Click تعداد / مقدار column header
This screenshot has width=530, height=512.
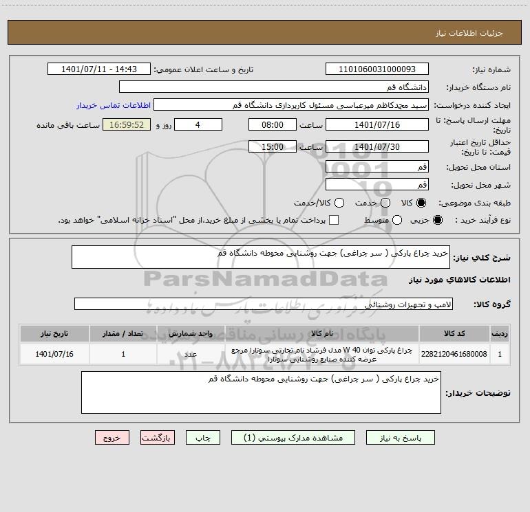tap(123, 334)
